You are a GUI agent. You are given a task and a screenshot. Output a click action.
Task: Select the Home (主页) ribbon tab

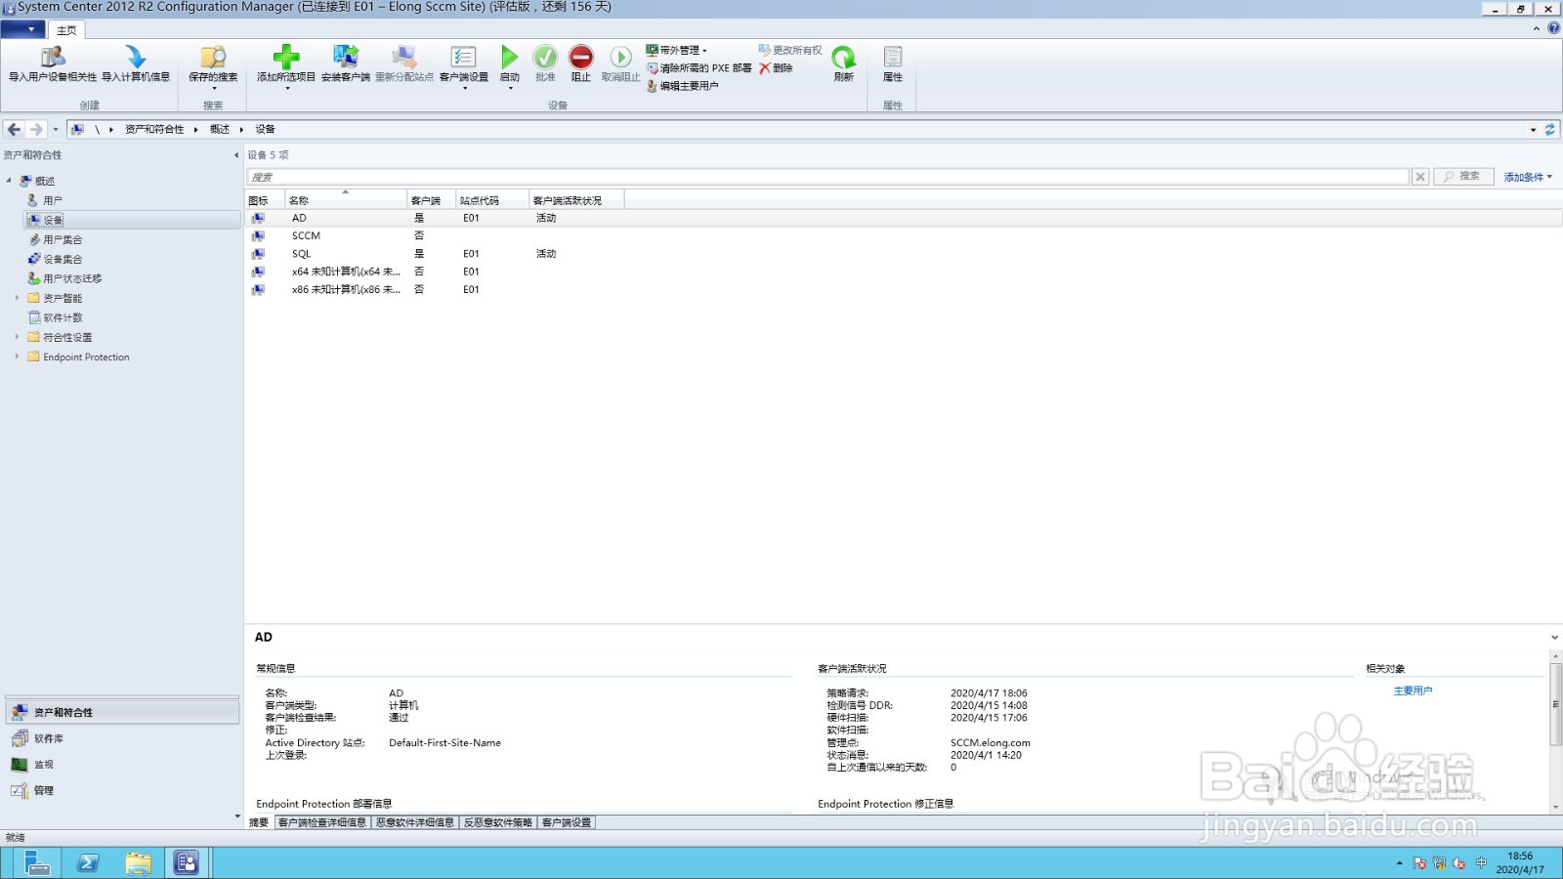click(x=66, y=30)
